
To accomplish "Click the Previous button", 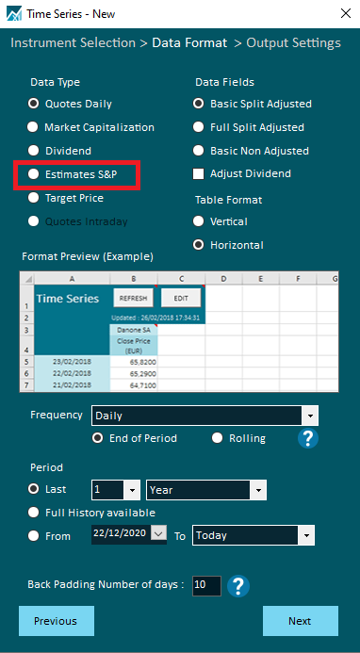I will 57,621.
